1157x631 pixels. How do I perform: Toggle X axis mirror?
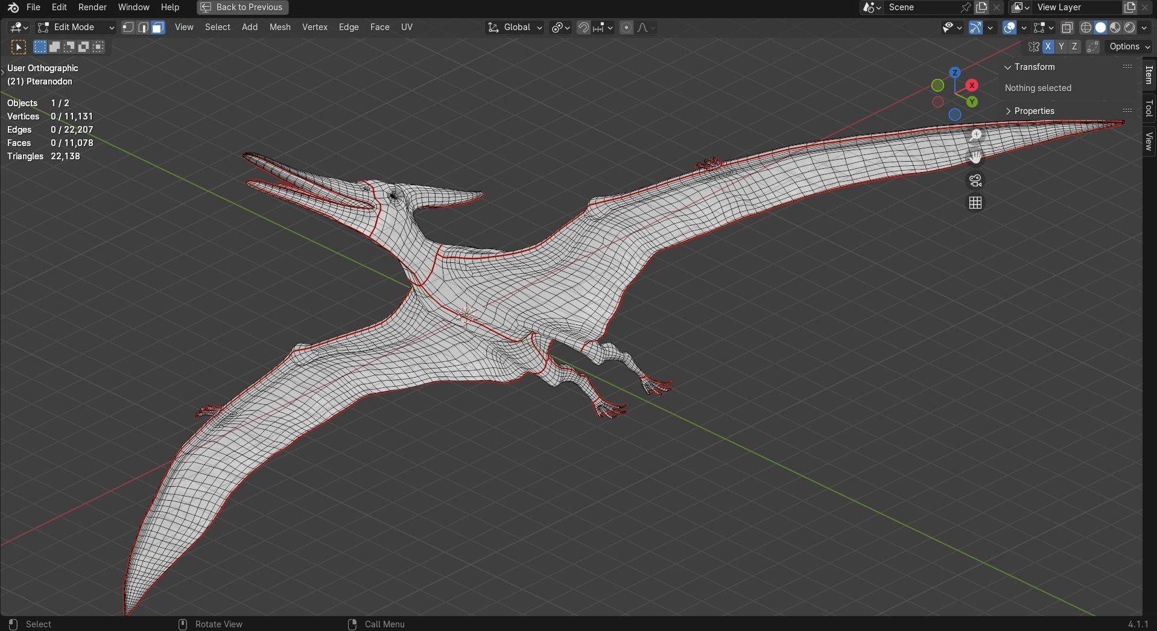tap(1048, 46)
